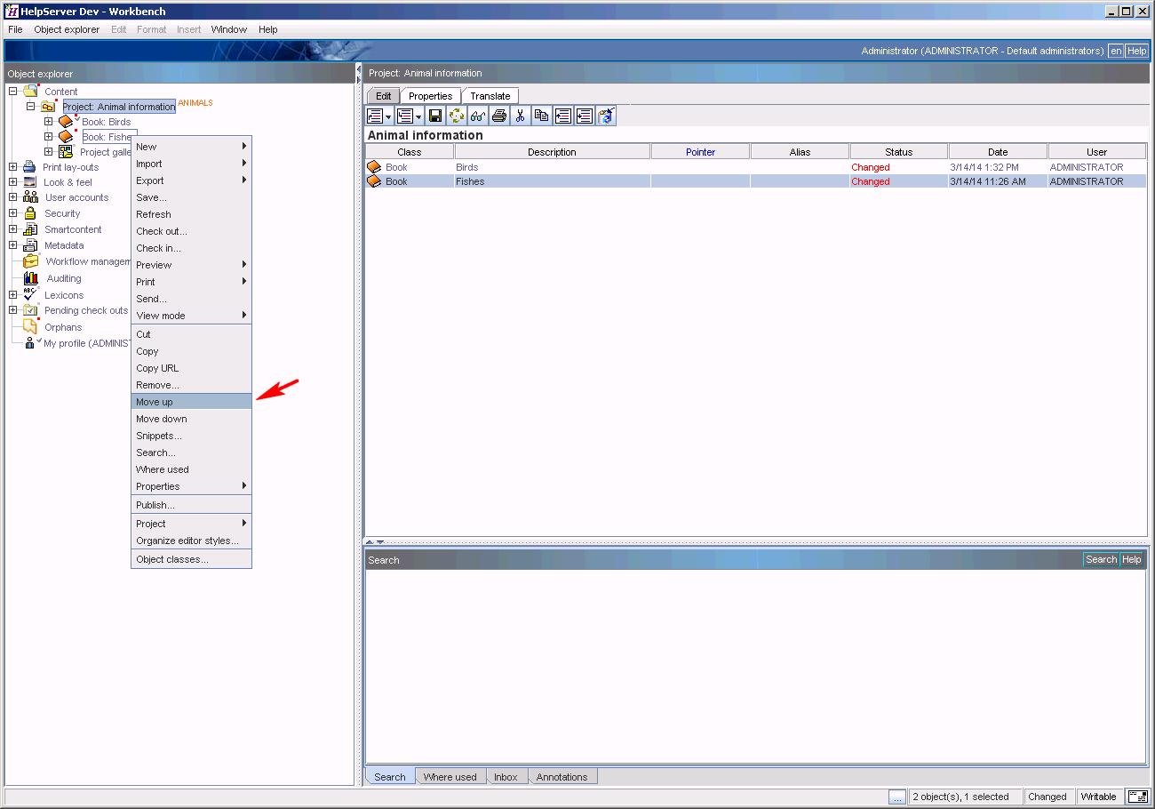Click the Search button in the Search panel header
Image resolution: width=1155 pixels, height=809 pixels.
[1101, 559]
